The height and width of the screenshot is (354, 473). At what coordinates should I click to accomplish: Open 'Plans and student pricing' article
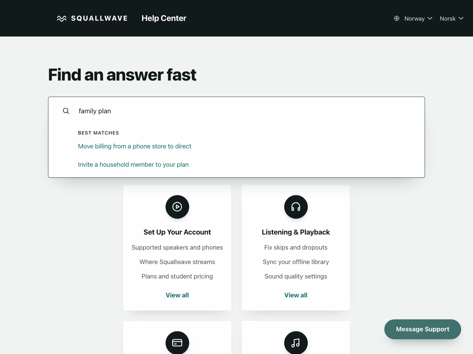click(177, 276)
